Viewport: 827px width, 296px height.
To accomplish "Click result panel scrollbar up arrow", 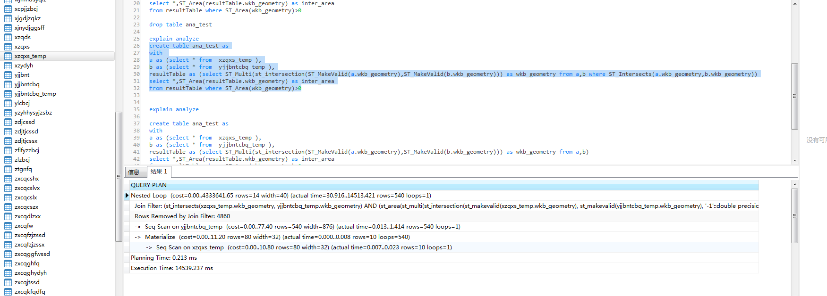I will tap(795, 184).
